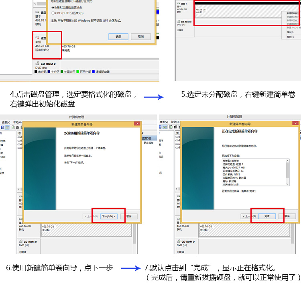Screen dimensions: 301x286
Task: Open 查看(V) menu in the completing wizard window
Action: [164, 122]
